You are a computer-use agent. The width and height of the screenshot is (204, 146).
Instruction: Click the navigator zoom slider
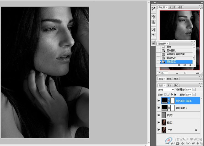[x=185, y=73]
